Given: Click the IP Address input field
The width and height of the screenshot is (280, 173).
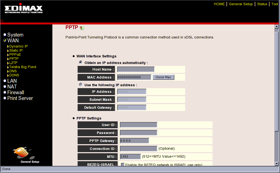Looking at the screenshot, I should click(132, 91).
